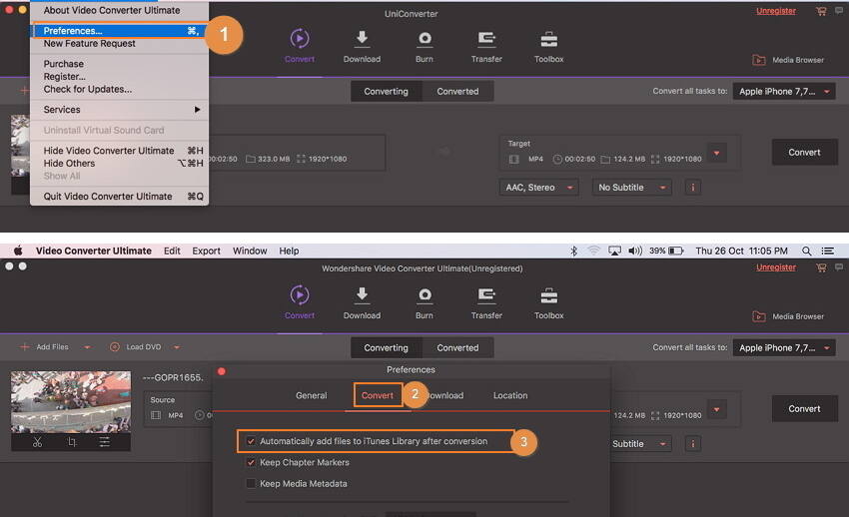The height and width of the screenshot is (517, 849).
Task: Open the Help menu in menu bar
Action: pyautogui.click(x=289, y=251)
